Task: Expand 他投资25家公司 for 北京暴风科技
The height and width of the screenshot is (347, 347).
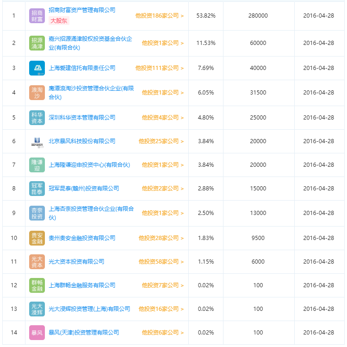Action: click(161, 141)
